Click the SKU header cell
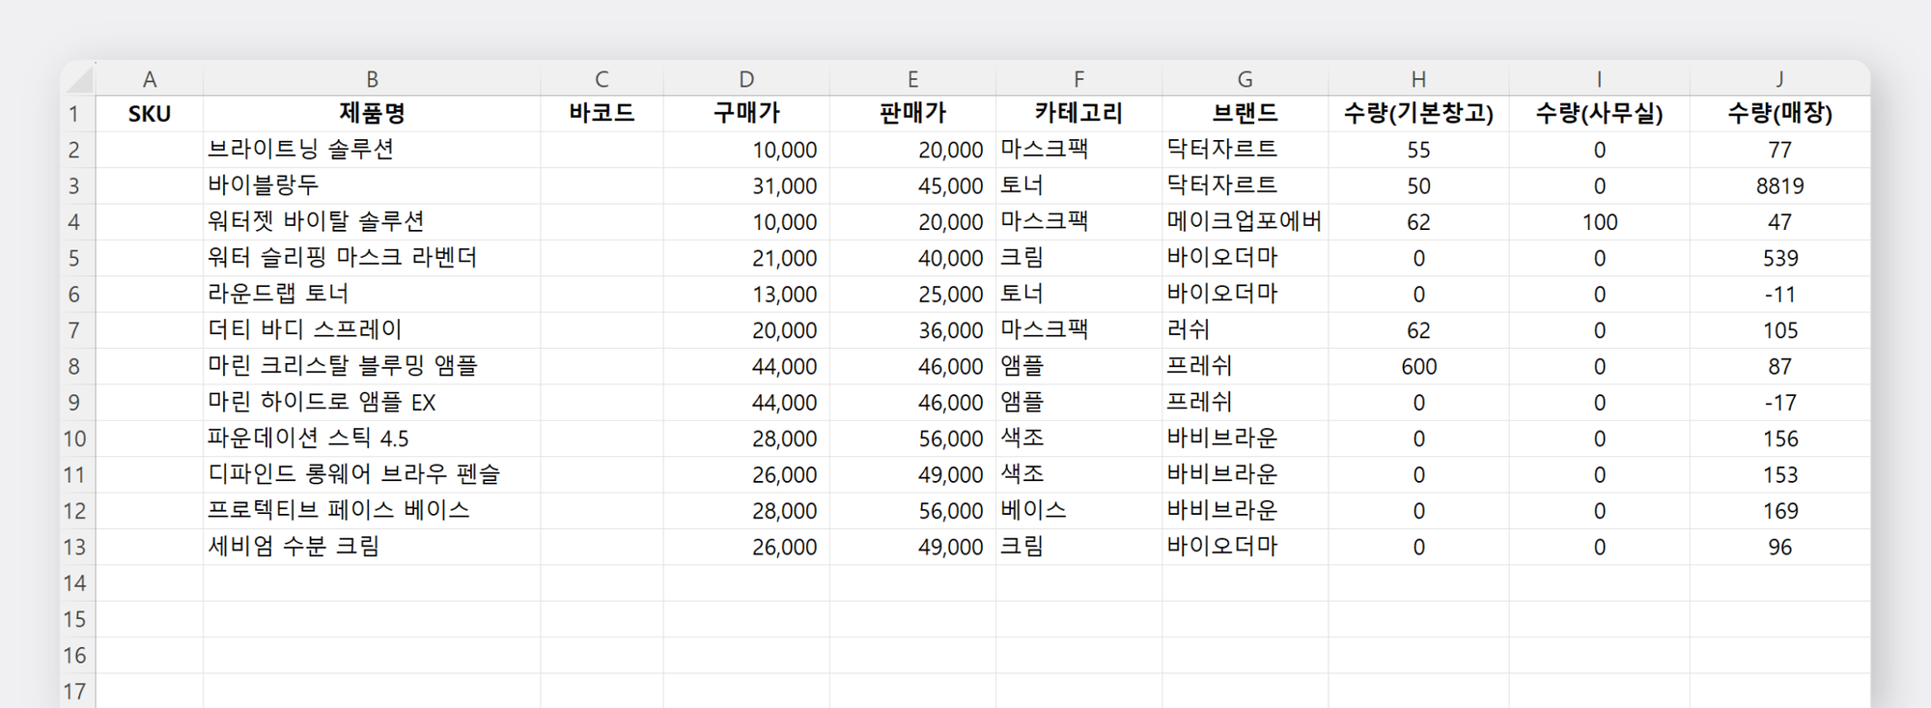 (150, 114)
